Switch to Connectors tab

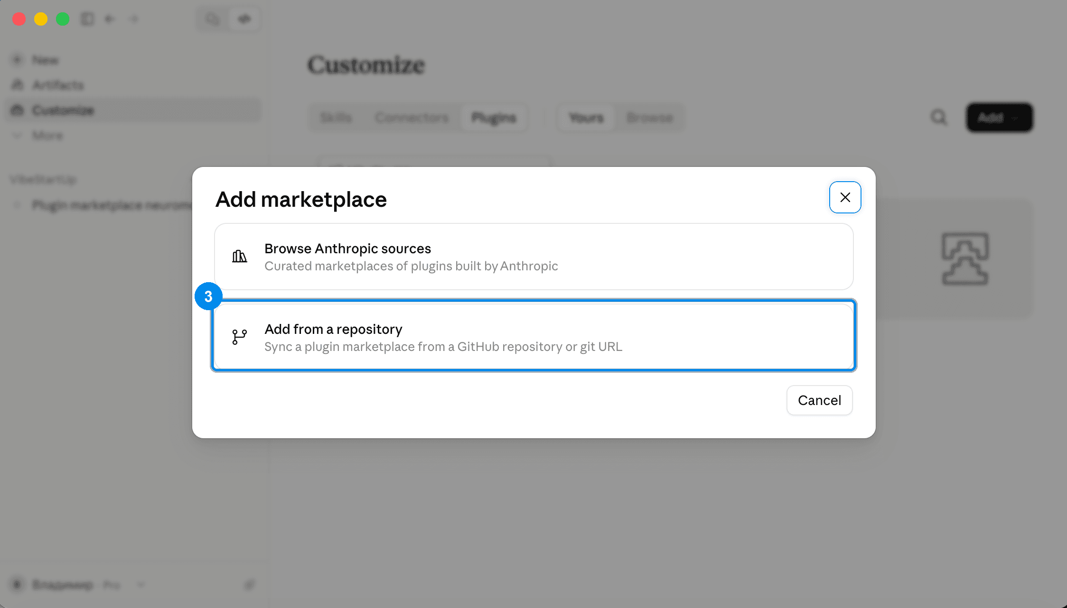pos(412,118)
